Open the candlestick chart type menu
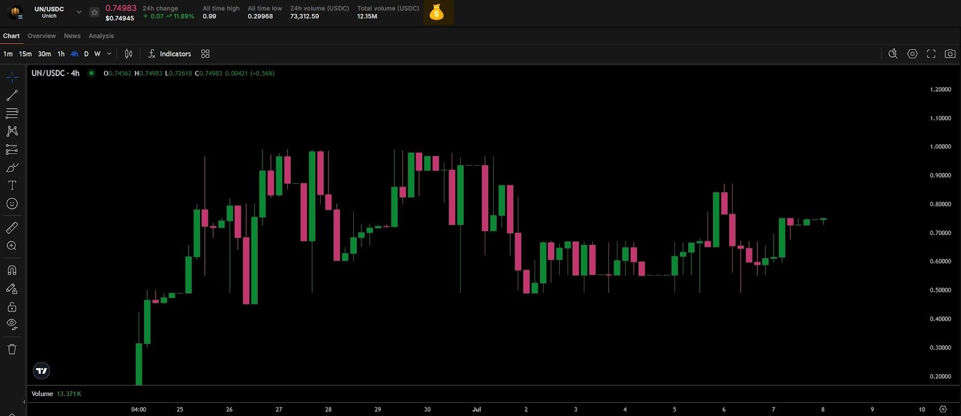Screen dimensions: 961x416 pos(129,54)
